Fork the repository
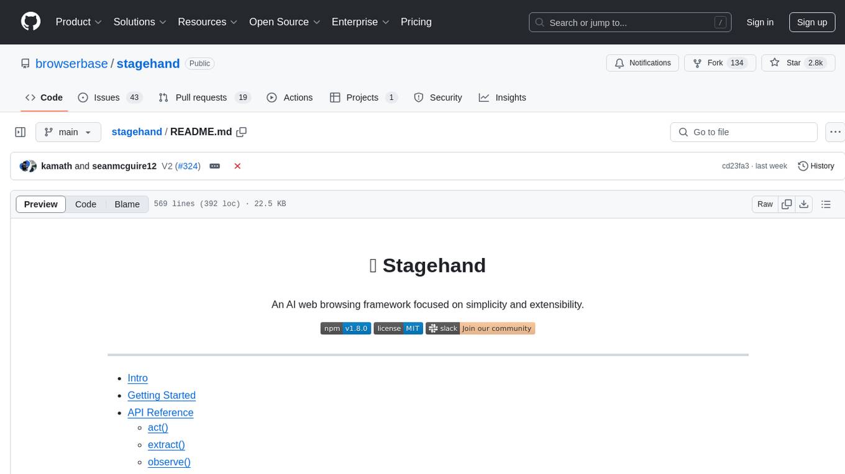 tap(719, 63)
